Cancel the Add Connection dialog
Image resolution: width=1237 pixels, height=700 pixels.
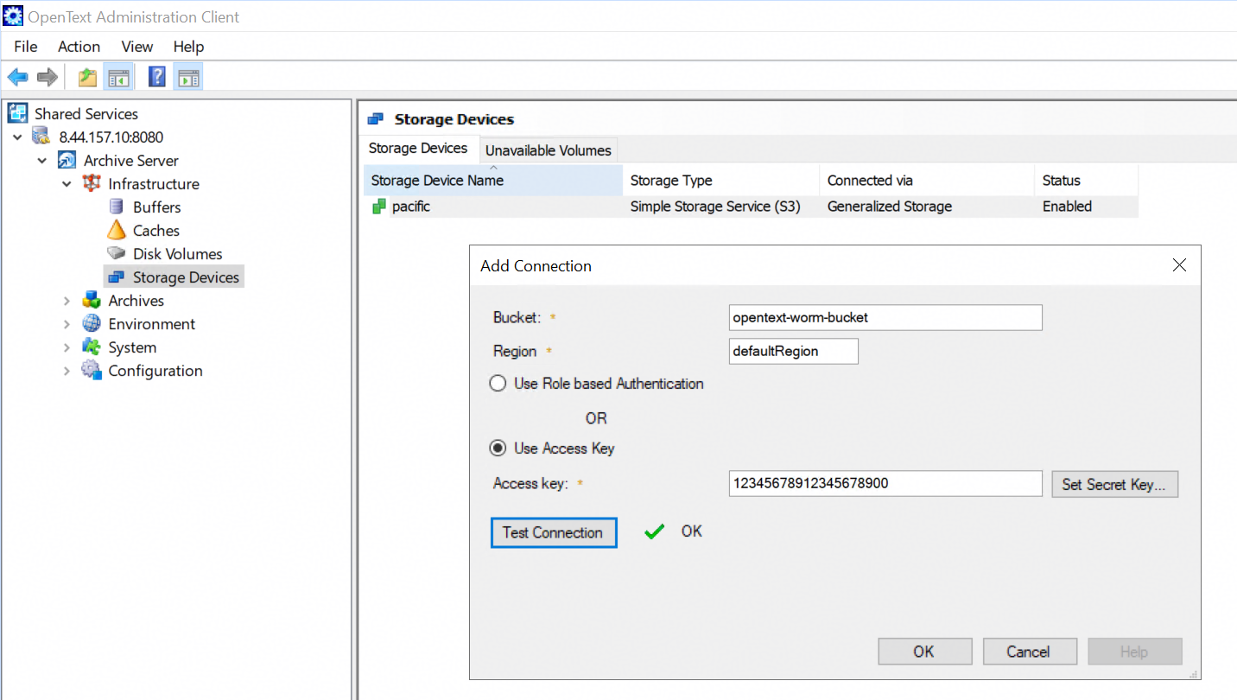pos(1029,652)
